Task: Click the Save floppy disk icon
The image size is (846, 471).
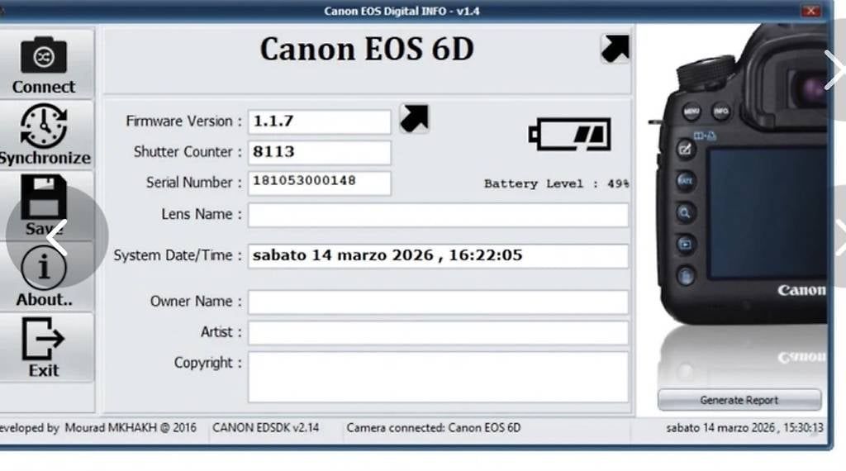Action: [44, 197]
